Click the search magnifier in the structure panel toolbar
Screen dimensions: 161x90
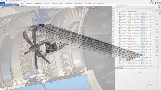point(155,8)
